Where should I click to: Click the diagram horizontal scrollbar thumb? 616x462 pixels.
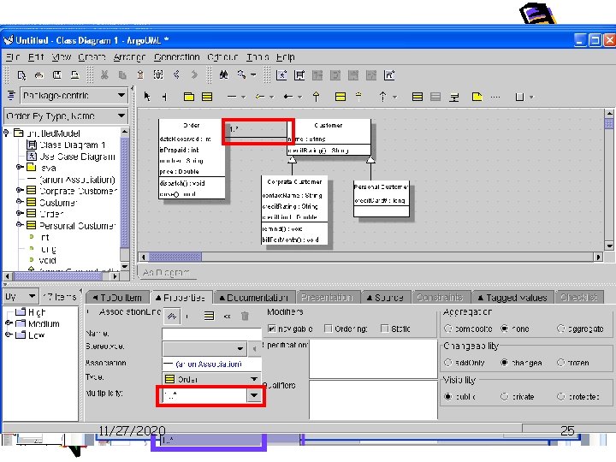[175, 257]
